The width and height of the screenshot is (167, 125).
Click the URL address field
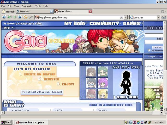pyautogui.click(x=79, y=17)
